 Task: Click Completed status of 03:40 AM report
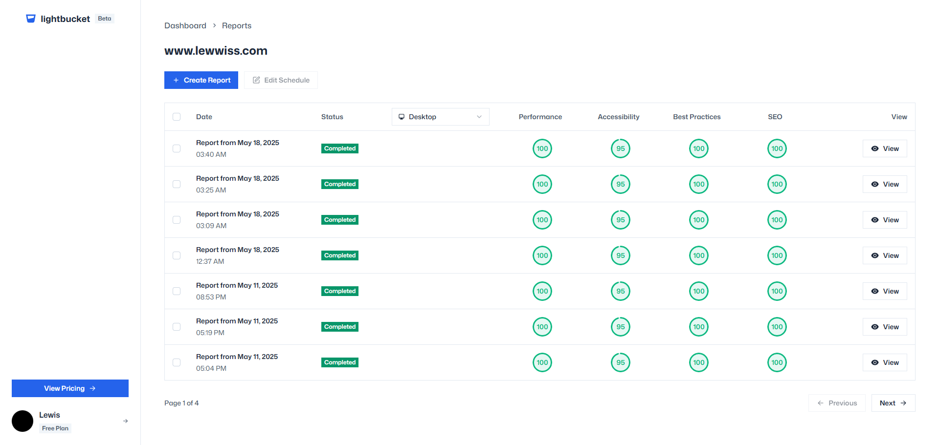[340, 148]
